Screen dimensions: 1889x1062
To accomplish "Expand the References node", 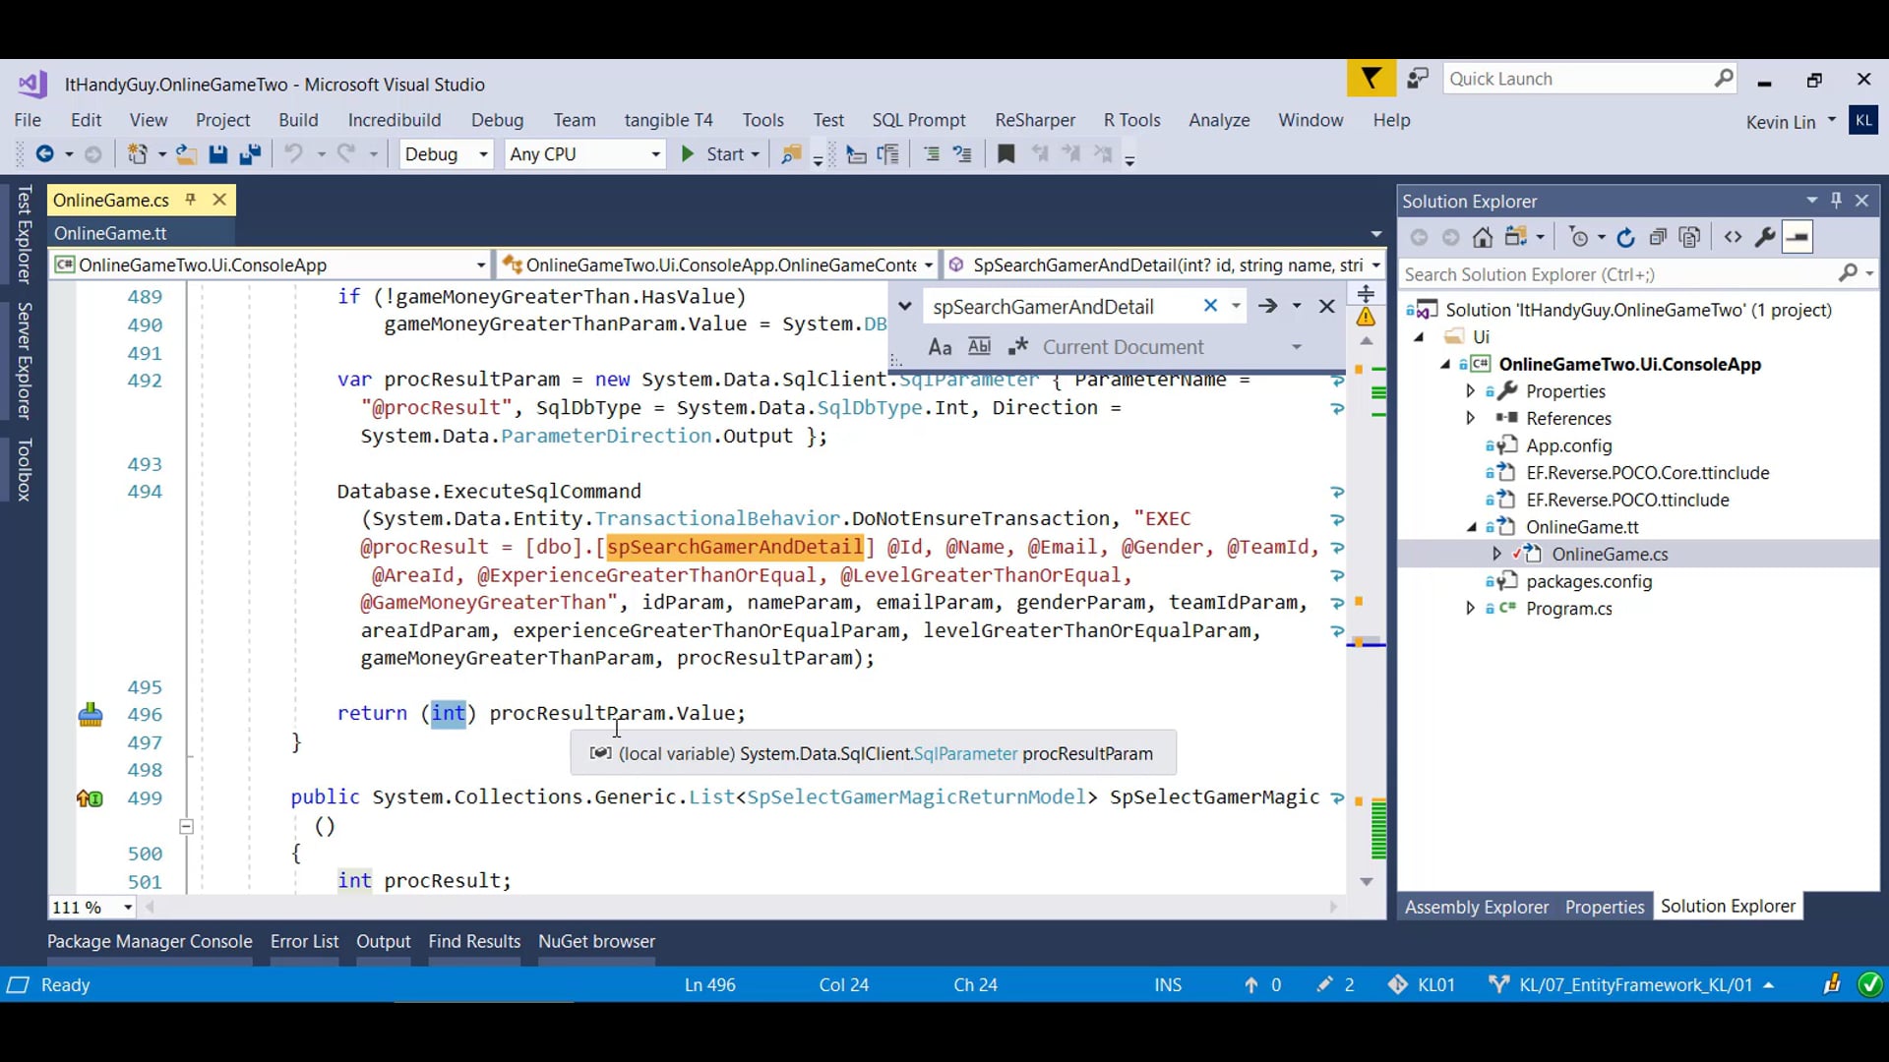I will click(x=1471, y=418).
